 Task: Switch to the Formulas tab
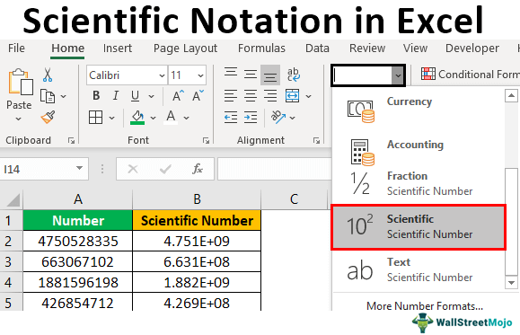261,48
